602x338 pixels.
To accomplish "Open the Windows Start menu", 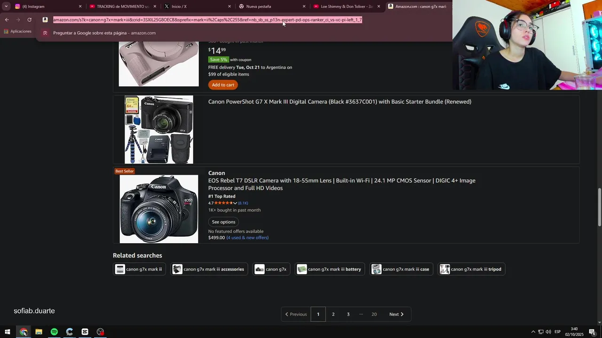I will coord(8,332).
